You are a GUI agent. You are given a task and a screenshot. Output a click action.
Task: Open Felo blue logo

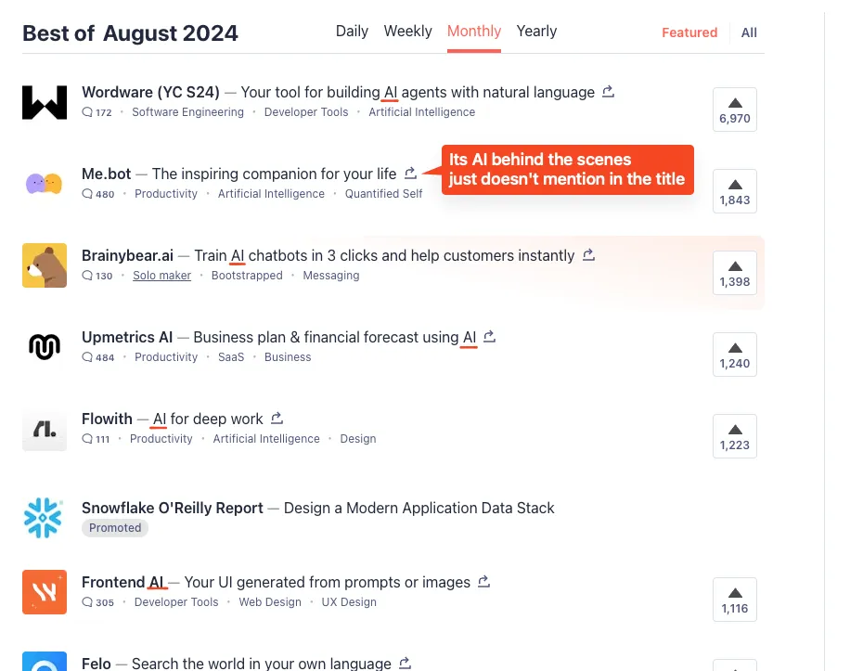point(45,662)
